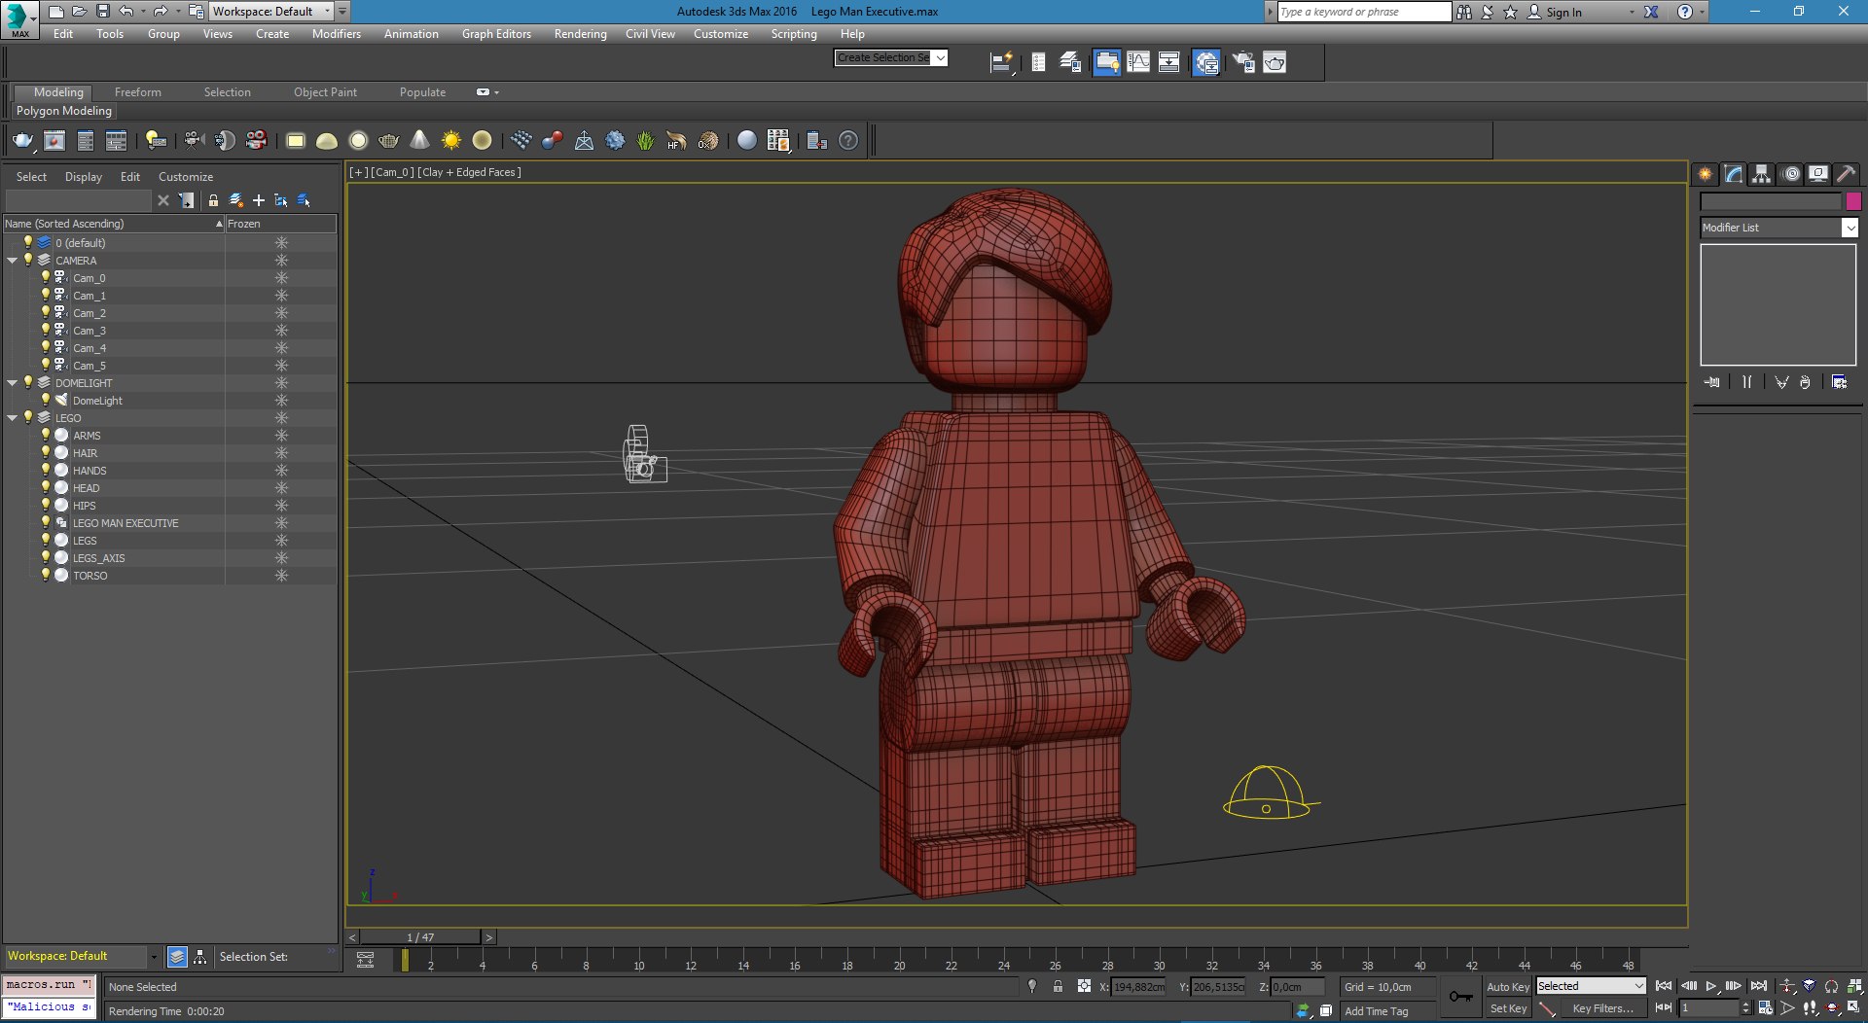Open the Create panel star icon
The width and height of the screenshot is (1868, 1023).
pos(1706,174)
